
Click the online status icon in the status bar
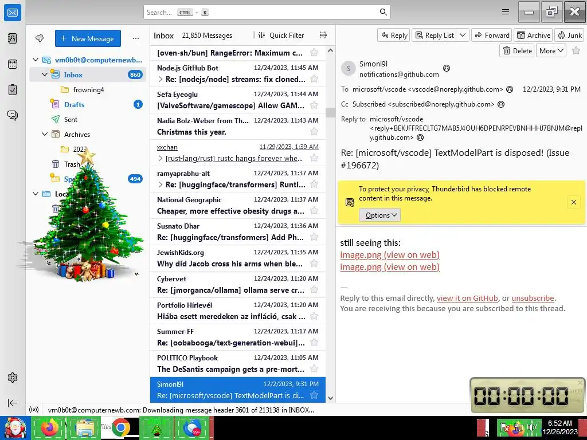click(34, 410)
